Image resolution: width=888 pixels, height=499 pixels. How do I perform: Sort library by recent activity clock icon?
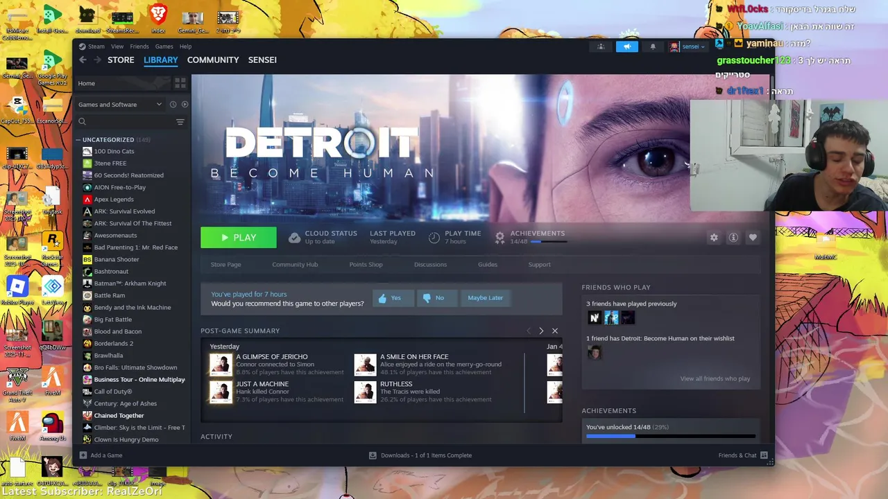click(173, 105)
